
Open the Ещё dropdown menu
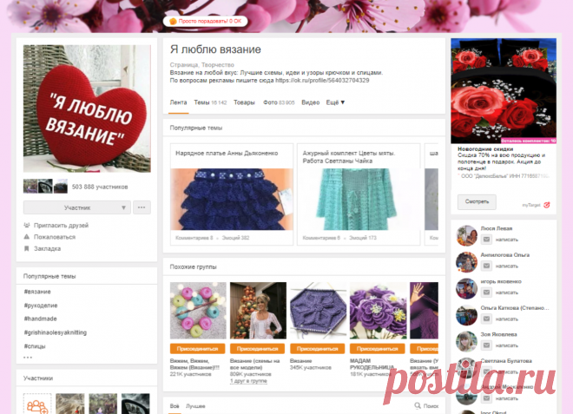pos(335,102)
